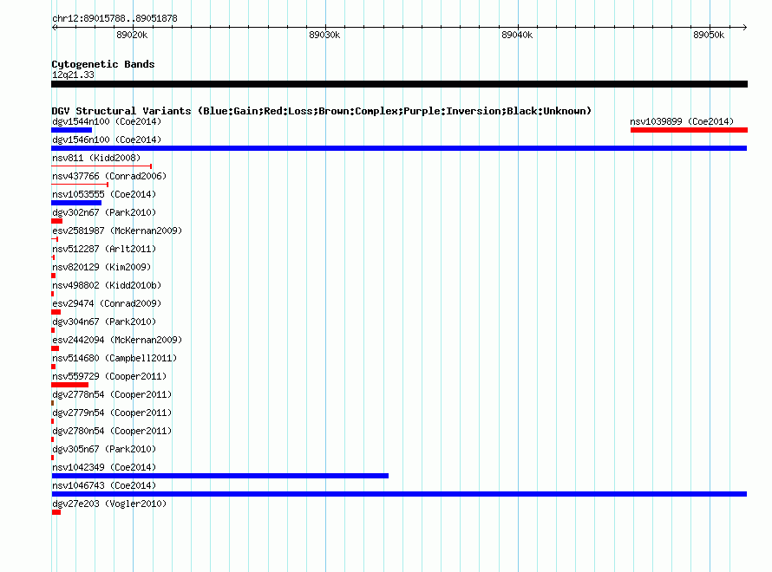This screenshot has height=572, width=772.
Task: Select the red nsv559729 loss bar
Action: pyautogui.click(x=70, y=385)
